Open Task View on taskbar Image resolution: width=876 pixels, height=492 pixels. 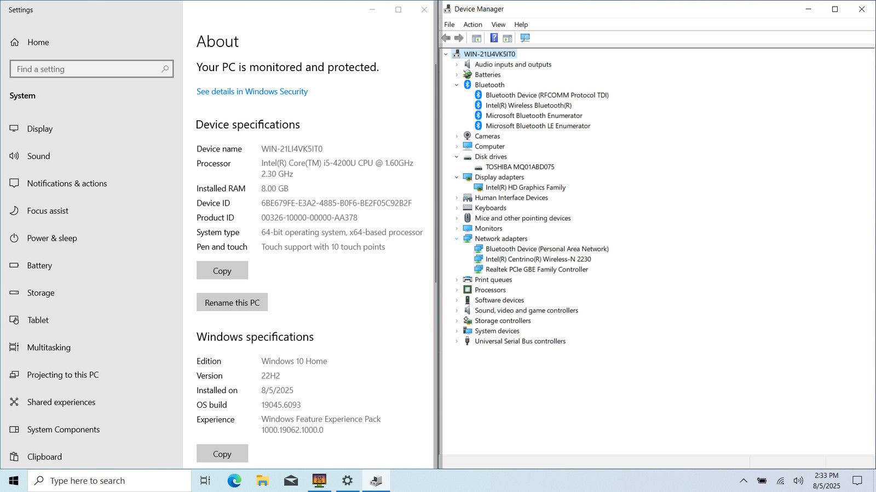point(205,481)
